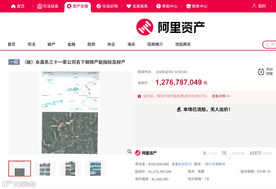Click the 延时周期：5分钟 text
The height and width of the screenshot is (189, 276).
tap(253, 172)
